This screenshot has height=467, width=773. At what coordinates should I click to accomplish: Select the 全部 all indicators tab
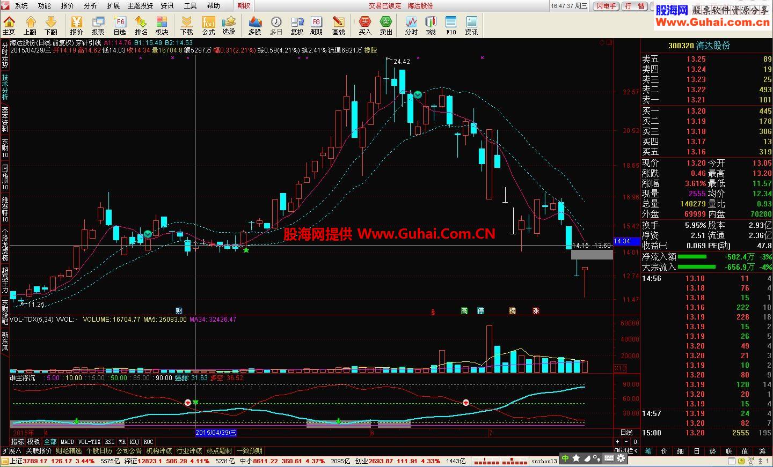coord(50,442)
